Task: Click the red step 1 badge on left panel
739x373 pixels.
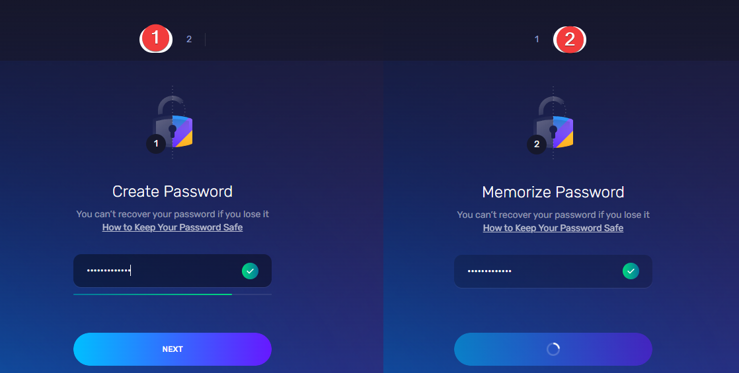Action: (156, 38)
